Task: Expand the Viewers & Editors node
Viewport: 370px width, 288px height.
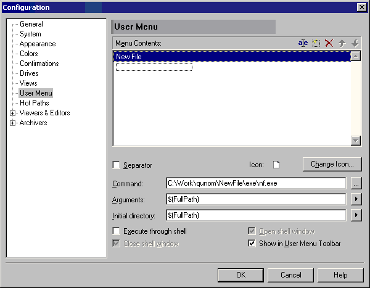Action: coord(12,113)
